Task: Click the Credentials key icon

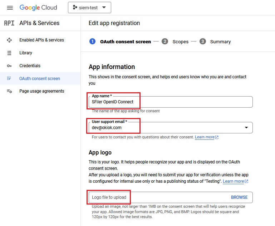Action: (9, 66)
